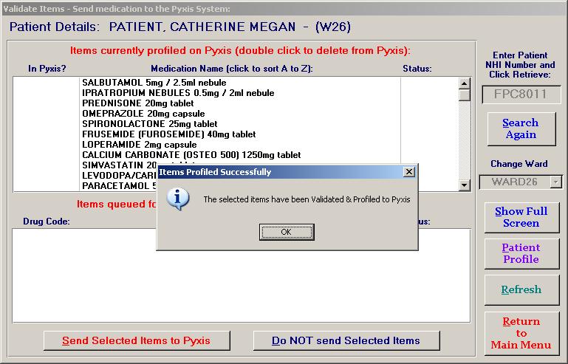
Task: Close the Items Profiled Successfully dialog
Action: [x=409, y=172]
